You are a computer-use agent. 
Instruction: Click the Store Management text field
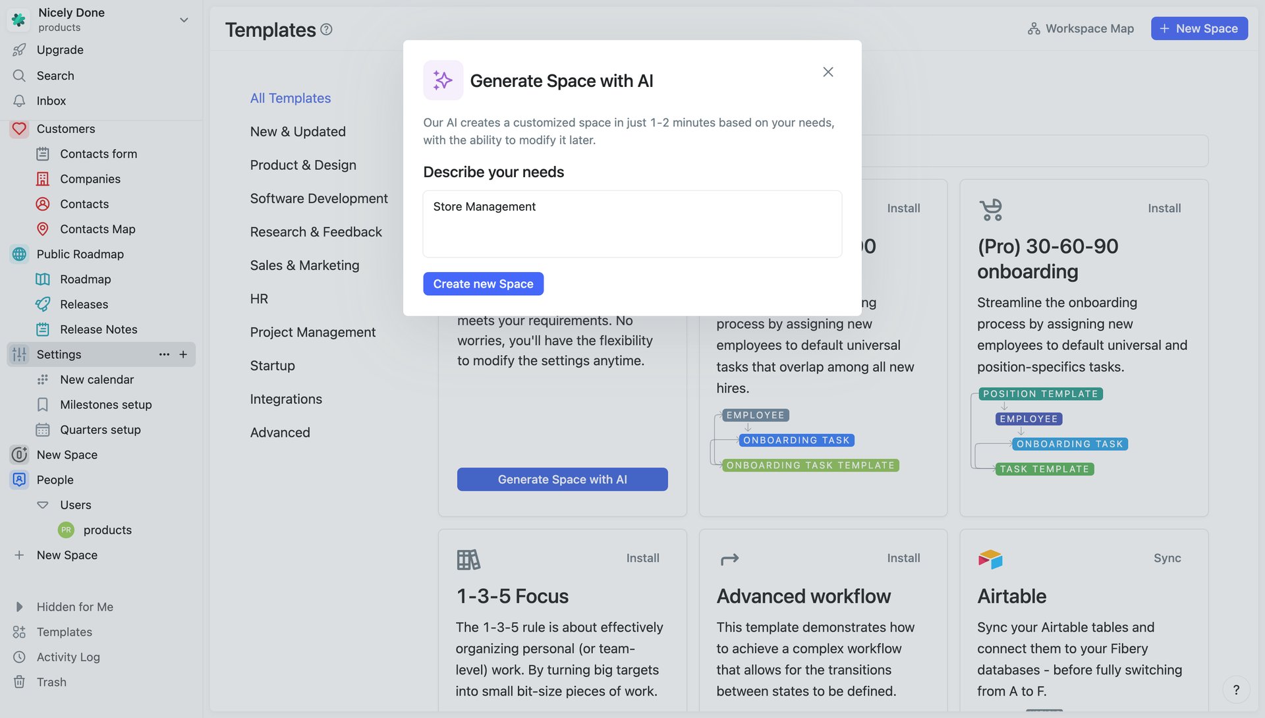pyautogui.click(x=632, y=224)
